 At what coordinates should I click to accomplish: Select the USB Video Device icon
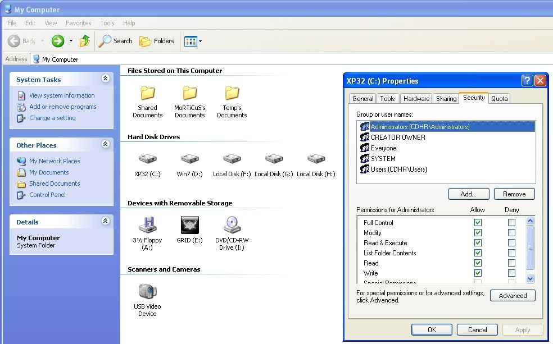147,291
